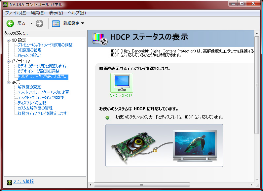Click the green checkmark HDCP status icon

[x=107, y=117]
